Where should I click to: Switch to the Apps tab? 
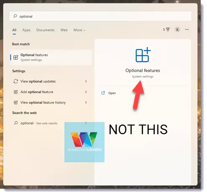[x=26, y=30]
